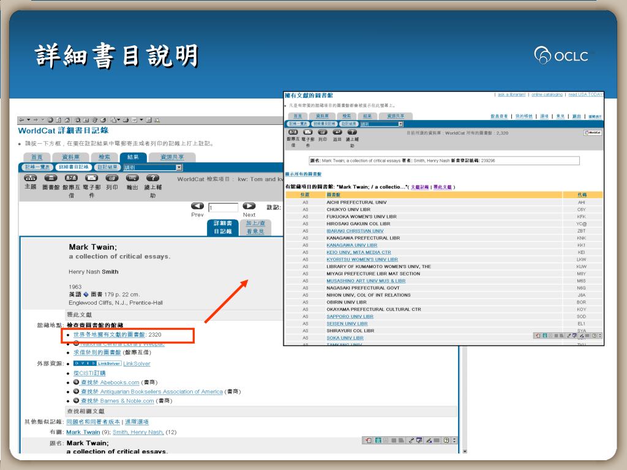Click the 顯示所有的圖書館 link
The width and height of the screenshot is (627, 470).
pos(303,174)
